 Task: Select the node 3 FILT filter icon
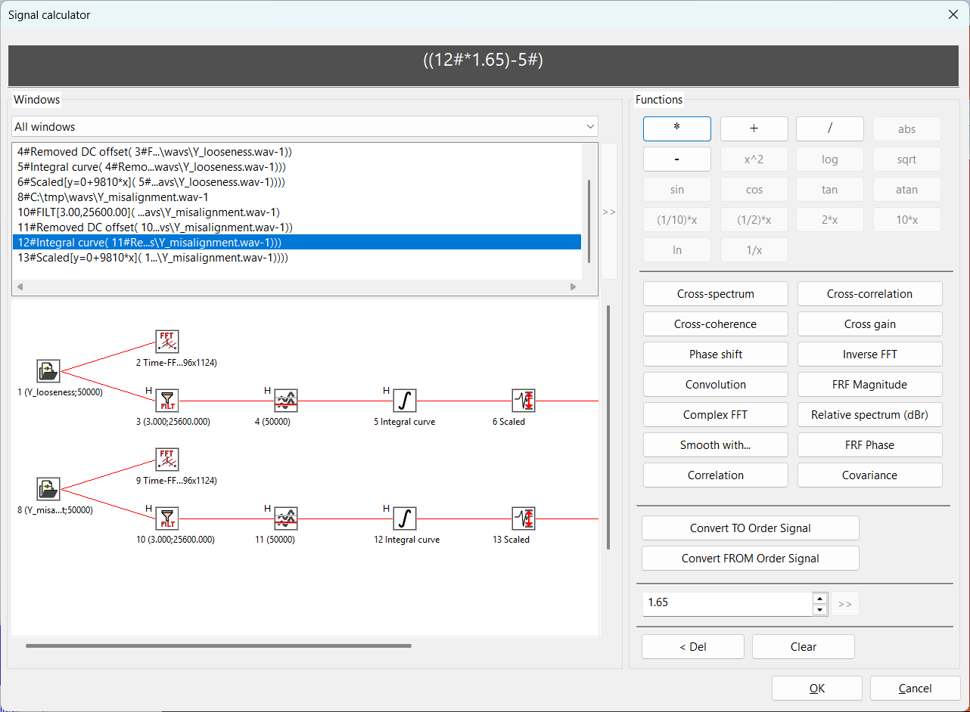click(168, 401)
